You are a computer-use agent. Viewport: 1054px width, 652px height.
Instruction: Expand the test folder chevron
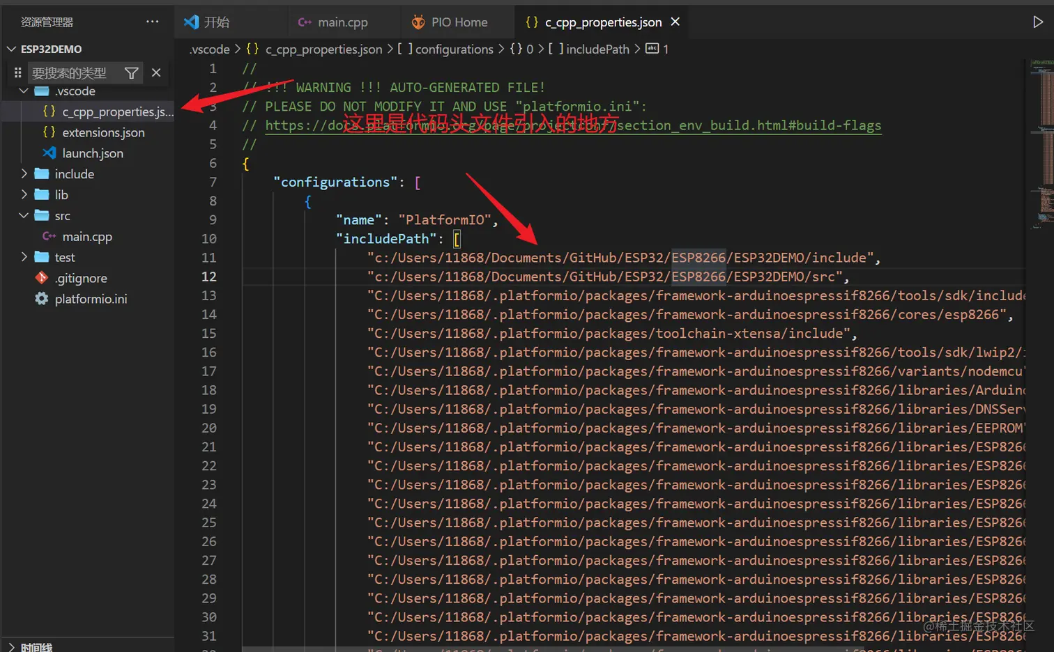tap(24, 257)
